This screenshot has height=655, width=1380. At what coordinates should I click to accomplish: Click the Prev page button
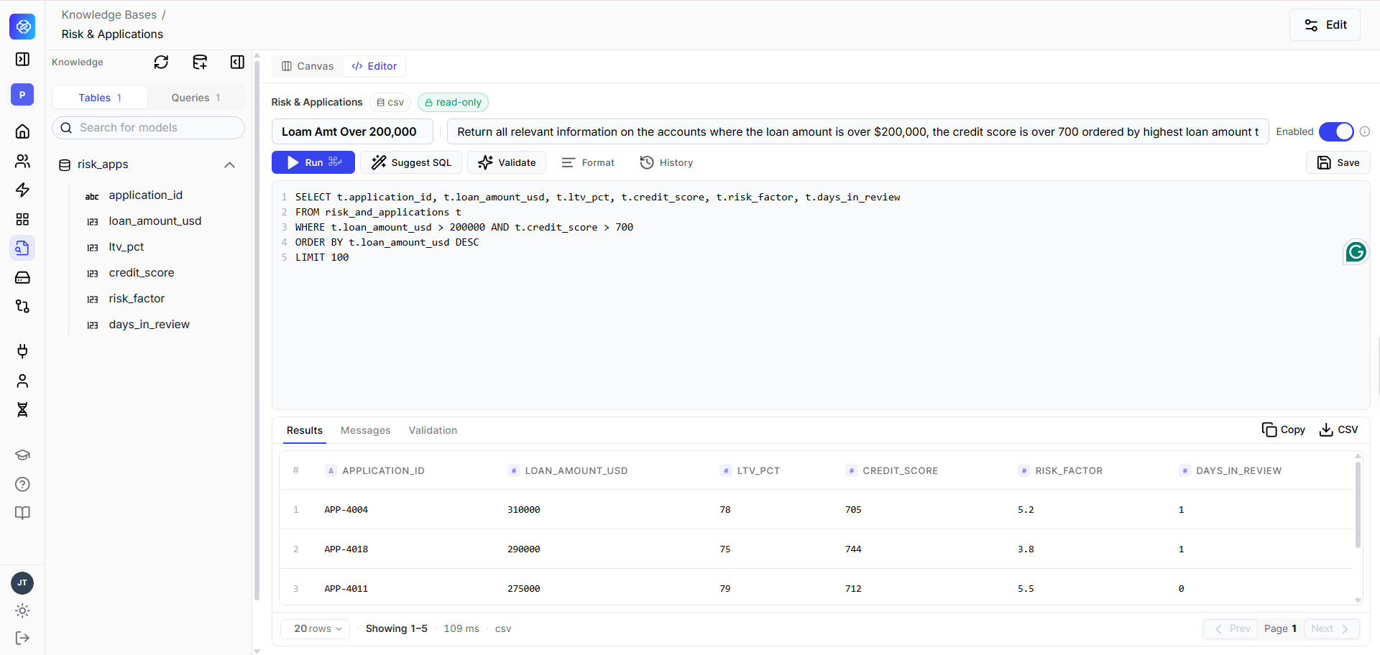(1232, 628)
